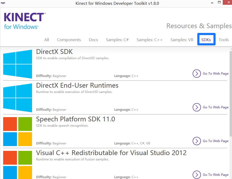The height and width of the screenshot is (179, 232).
Task: Open Go To Web Page for DirectX End-User Runtimes
Action: 216,107
